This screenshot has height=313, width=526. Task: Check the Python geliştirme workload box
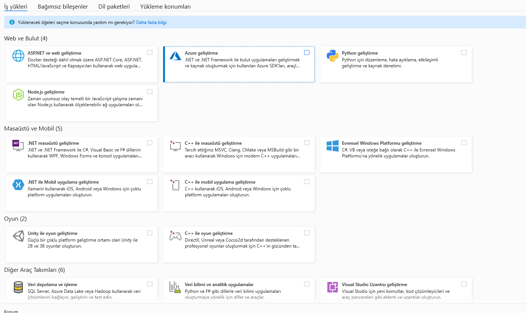pyautogui.click(x=464, y=53)
